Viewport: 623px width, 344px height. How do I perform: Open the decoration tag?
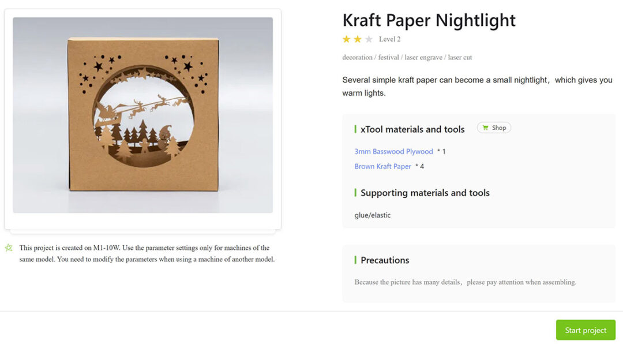click(x=356, y=57)
